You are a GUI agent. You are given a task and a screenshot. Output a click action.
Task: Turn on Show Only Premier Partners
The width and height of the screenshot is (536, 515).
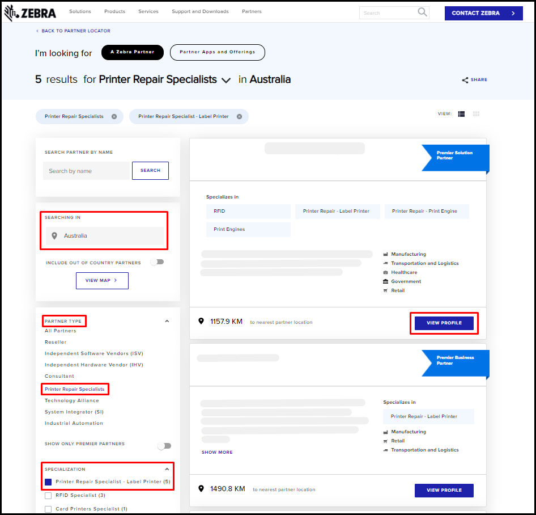(x=164, y=446)
